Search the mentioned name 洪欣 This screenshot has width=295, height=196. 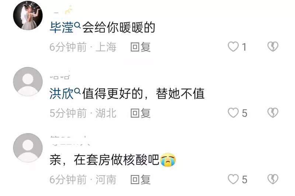(x=61, y=93)
